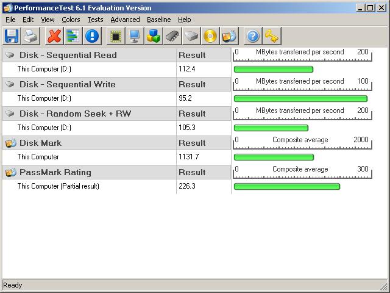Open the View menu
The width and height of the screenshot is (390, 293).
pyautogui.click(x=48, y=20)
